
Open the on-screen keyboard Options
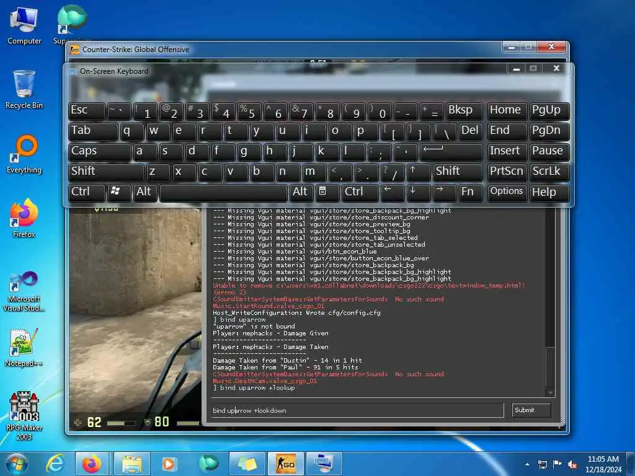[x=507, y=192]
